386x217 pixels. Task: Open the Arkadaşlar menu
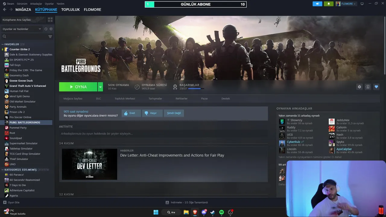tap(36, 4)
